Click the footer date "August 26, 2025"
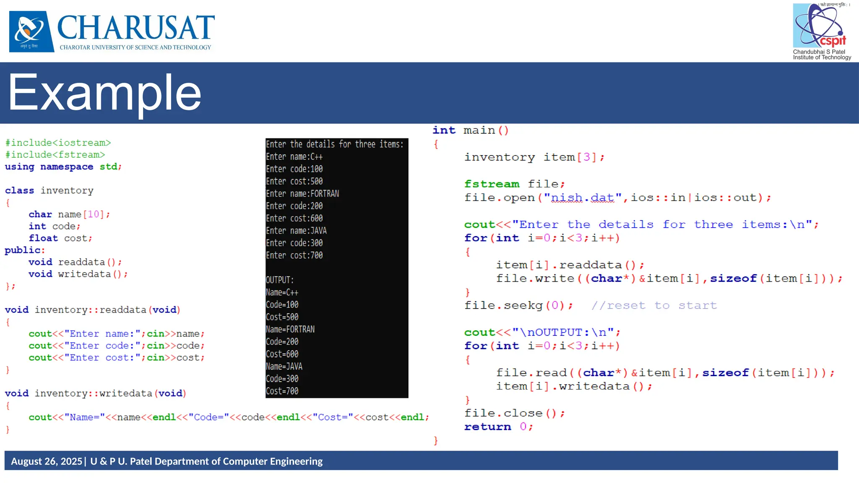Viewport: 859px width, 483px height. [x=47, y=461]
